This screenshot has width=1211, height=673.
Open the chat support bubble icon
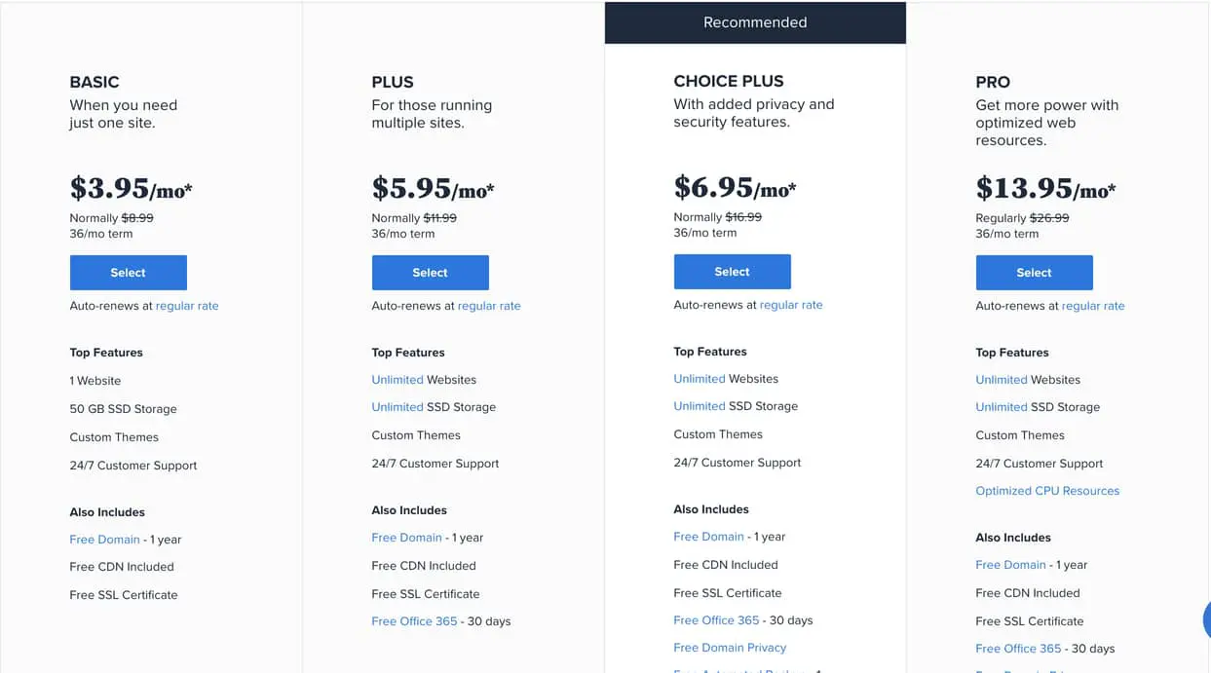pyautogui.click(x=1205, y=619)
